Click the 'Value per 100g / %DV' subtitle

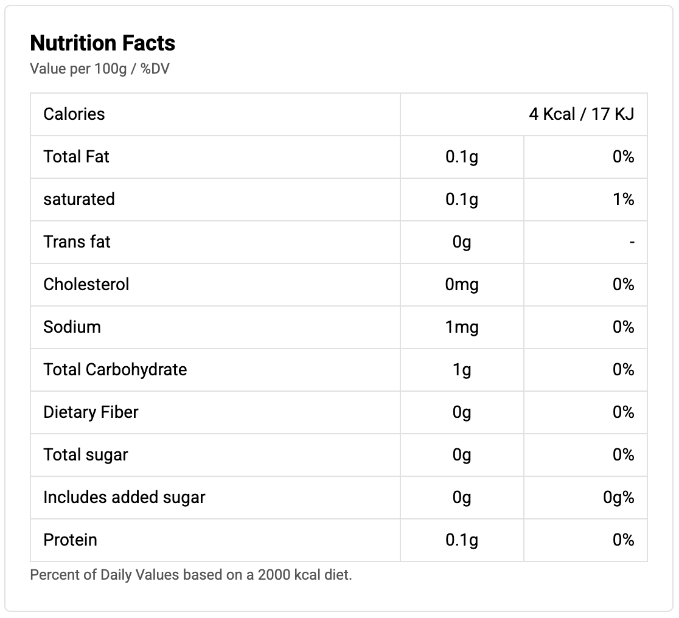click(100, 69)
